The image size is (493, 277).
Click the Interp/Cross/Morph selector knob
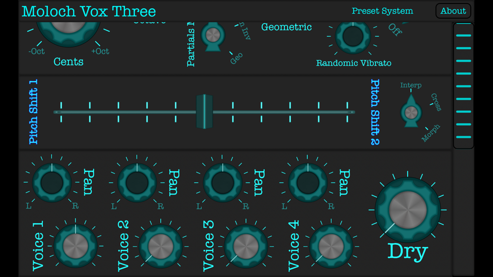pyautogui.click(x=411, y=112)
